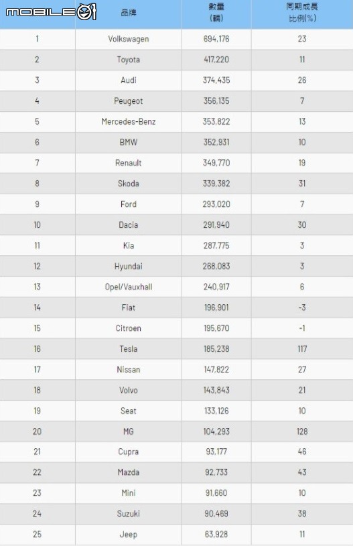Viewport: 353px width, 546px height.
Task: Click the 品牌 column header
Action: tap(129, 13)
